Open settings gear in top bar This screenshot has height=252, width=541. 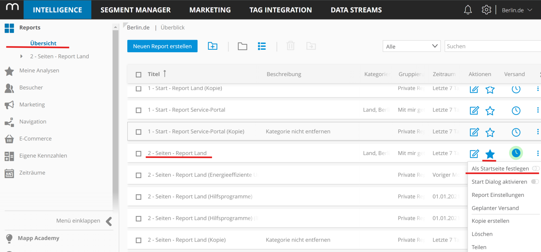(x=487, y=10)
